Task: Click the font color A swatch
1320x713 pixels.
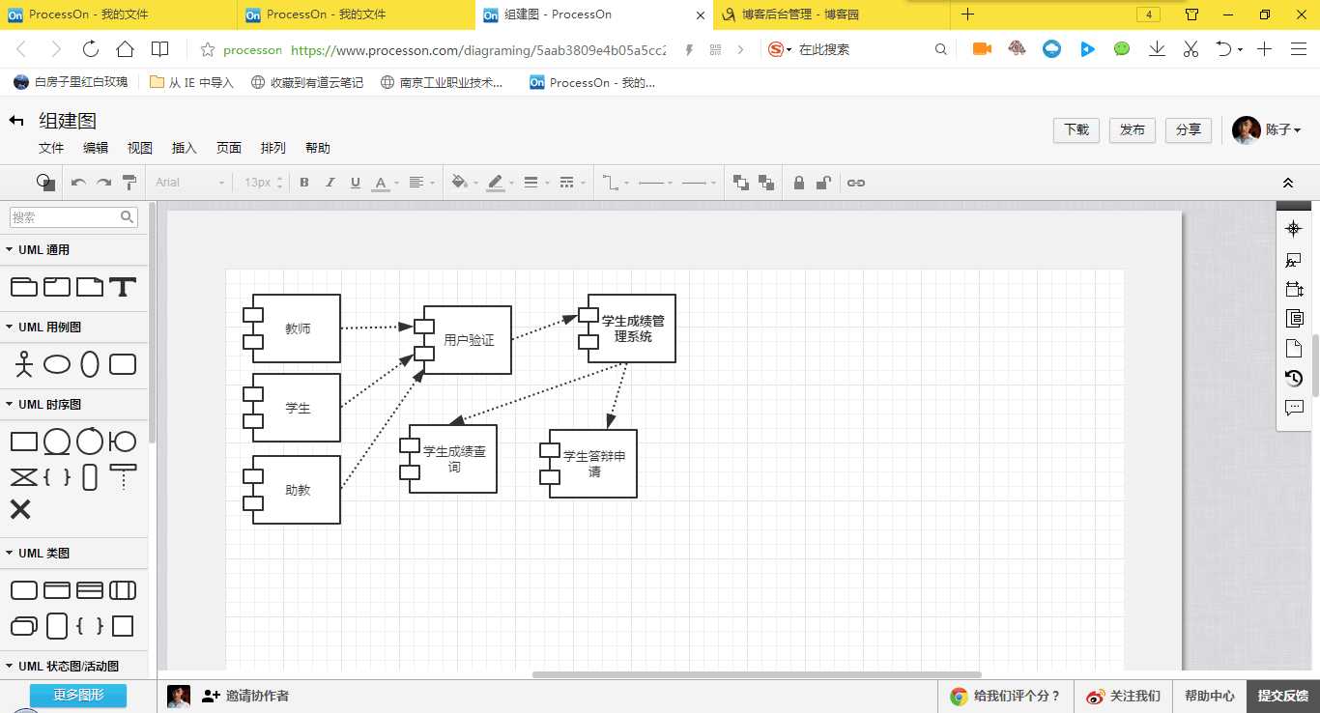Action: (380, 183)
